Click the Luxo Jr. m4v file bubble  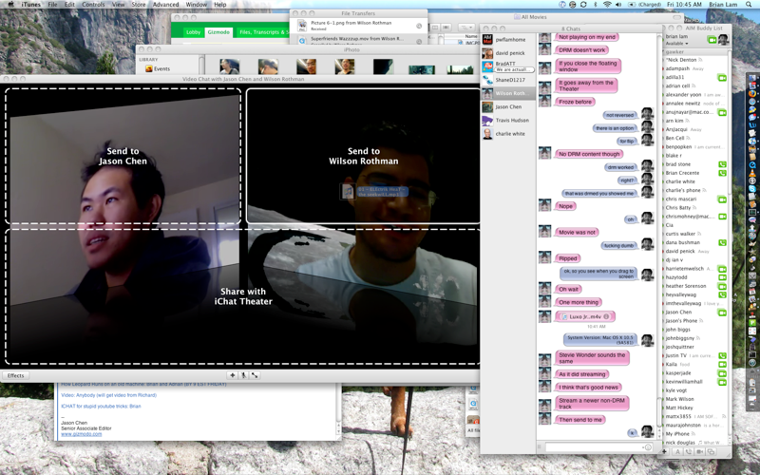(585, 316)
